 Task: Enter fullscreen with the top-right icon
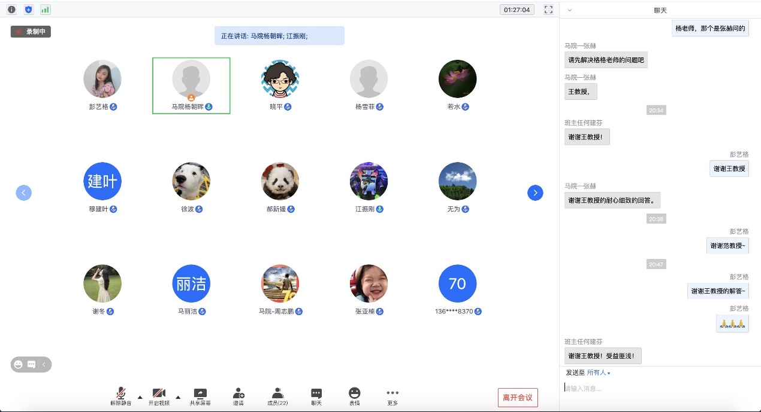click(x=548, y=10)
